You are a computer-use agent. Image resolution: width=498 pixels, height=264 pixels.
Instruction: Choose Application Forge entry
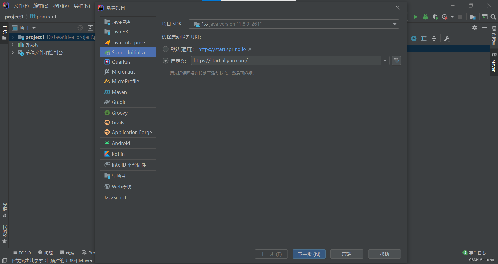(x=128, y=132)
